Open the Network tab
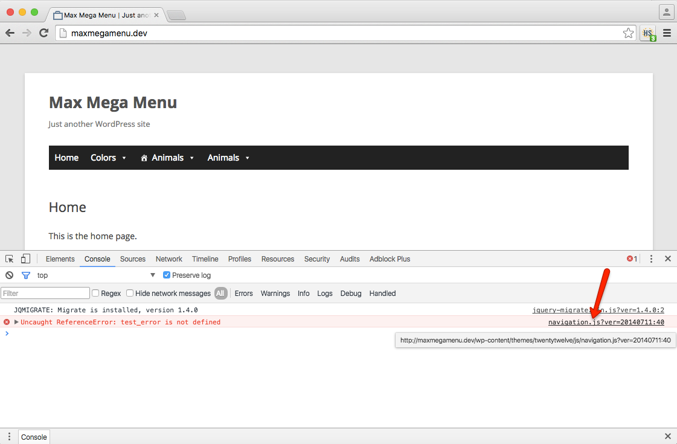The image size is (677, 444). coord(168,259)
